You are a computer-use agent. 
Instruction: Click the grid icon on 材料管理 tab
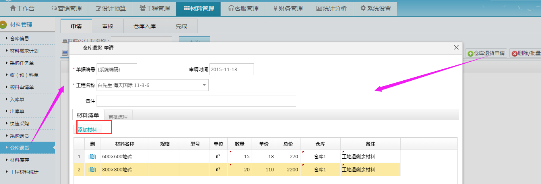point(187,8)
